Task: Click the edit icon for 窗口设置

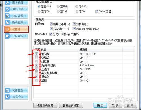Action: point(7,16)
